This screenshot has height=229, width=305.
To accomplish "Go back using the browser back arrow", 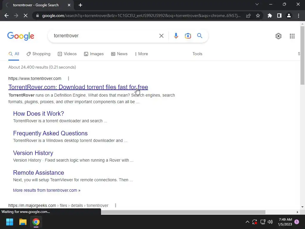I will [7, 16].
